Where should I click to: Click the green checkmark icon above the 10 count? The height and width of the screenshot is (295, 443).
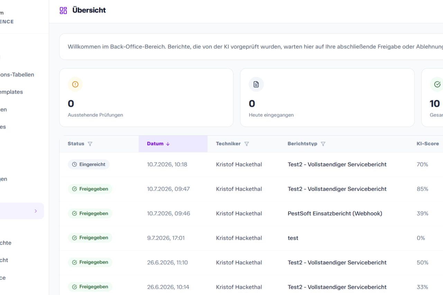coord(437,84)
